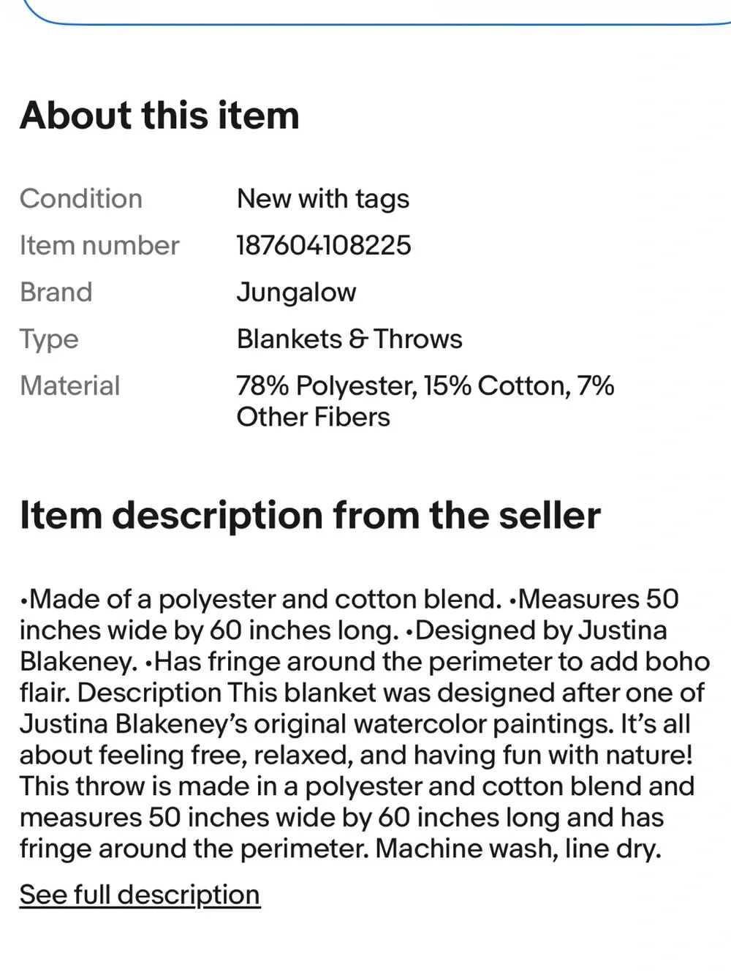Select the Brand label
This screenshot has width=731, height=975.
(x=56, y=292)
